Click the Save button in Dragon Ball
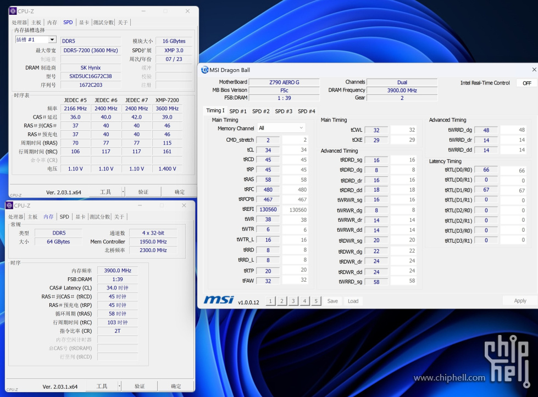This screenshot has height=397, width=538. pos(332,301)
